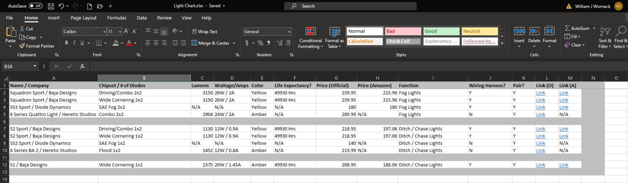Select the Format Painter tool

(37, 46)
